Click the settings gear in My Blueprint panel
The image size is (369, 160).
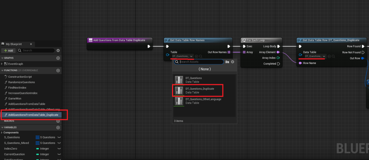[58, 51]
